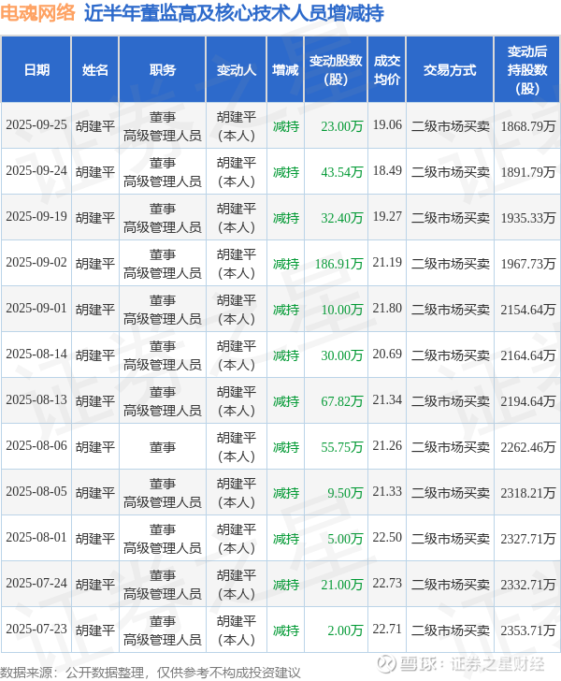Screen dimensions: 561x681
Task: Click the 数据来源 footnote text
Action: point(150,673)
